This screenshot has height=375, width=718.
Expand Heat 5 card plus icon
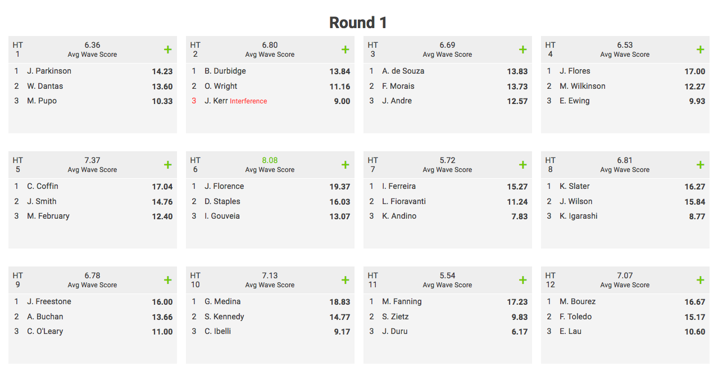[167, 165]
